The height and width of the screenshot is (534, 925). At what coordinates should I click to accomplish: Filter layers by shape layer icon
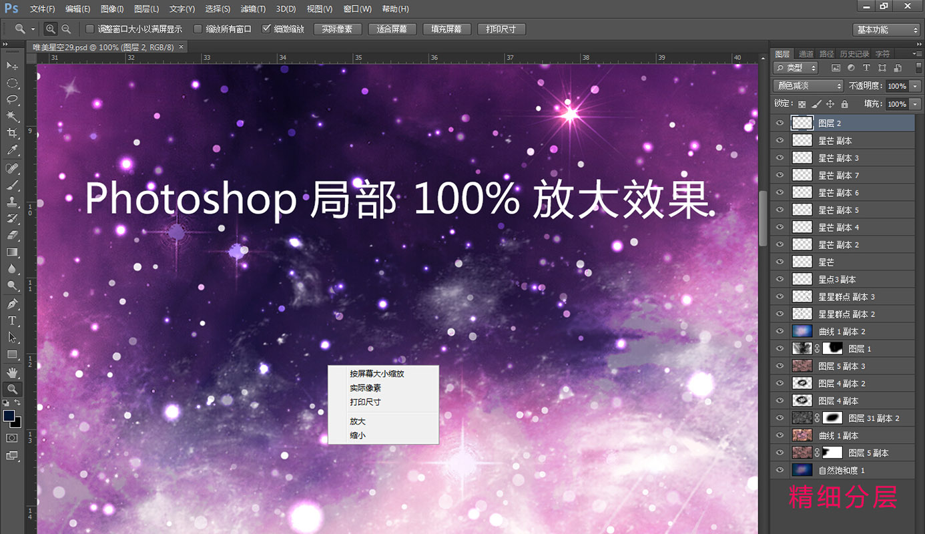[882, 68]
